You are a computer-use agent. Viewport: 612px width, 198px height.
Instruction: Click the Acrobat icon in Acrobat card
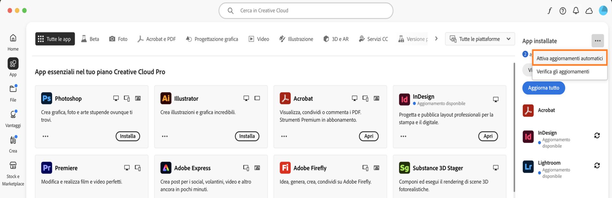pos(285,98)
